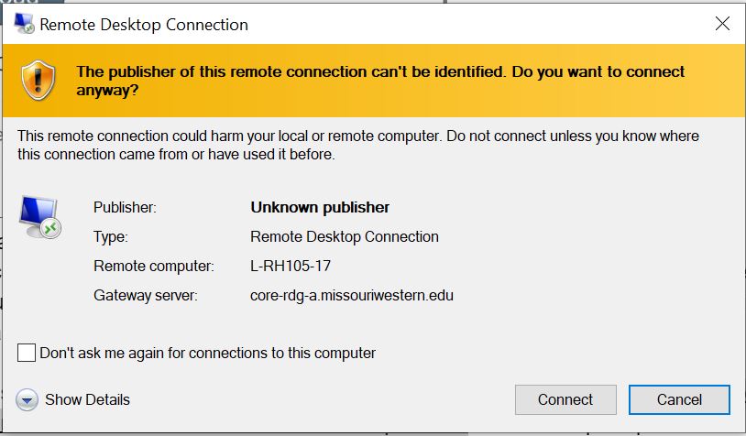Click the remote computer name L-RH105-17
Image resolution: width=746 pixels, height=436 pixels.
pyautogui.click(x=291, y=267)
